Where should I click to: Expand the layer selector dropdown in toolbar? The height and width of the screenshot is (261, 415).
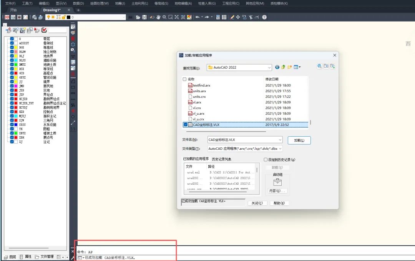click(x=124, y=17)
